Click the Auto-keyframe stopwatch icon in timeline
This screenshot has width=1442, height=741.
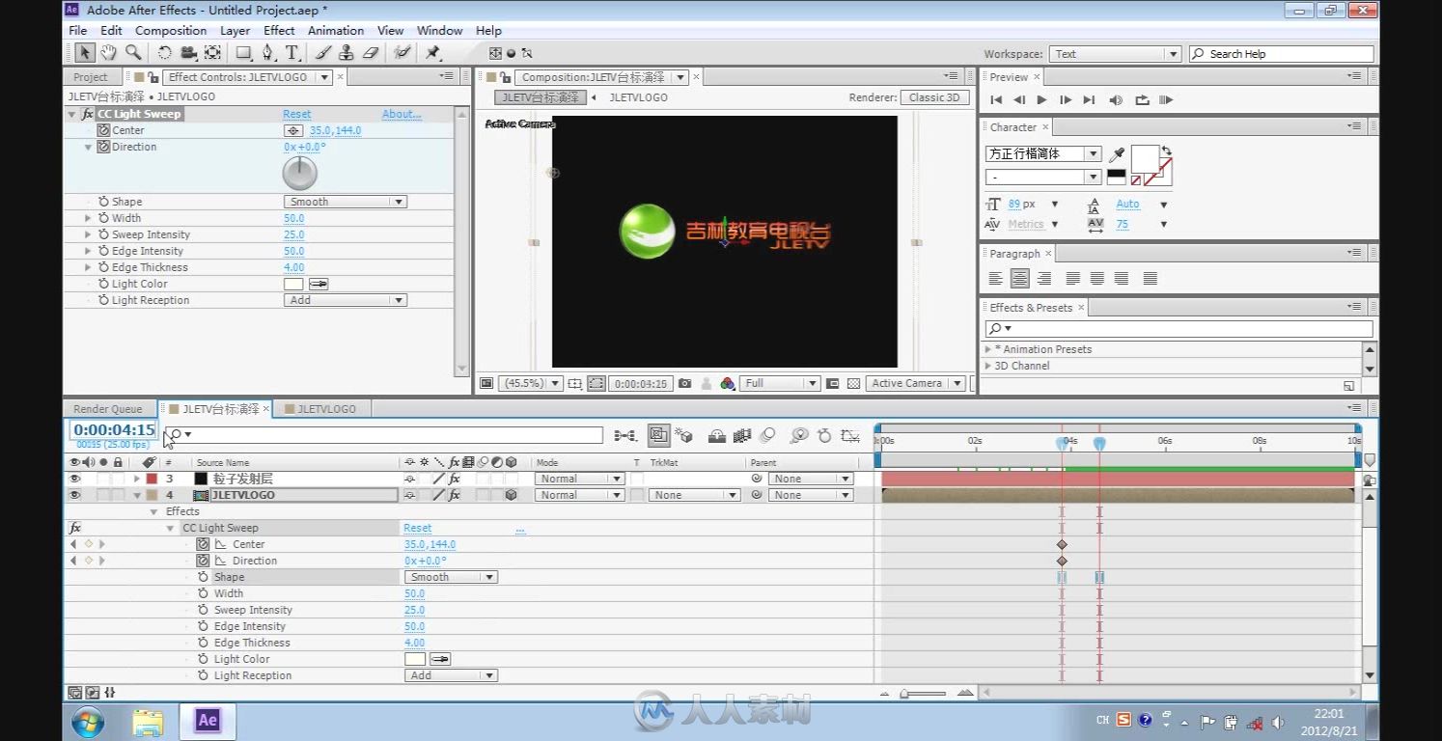pos(824,436)
